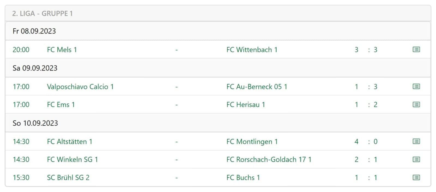The height and width of the screenshot is (192, 436).
Task: Click the 4 : 0 result score
Action: [366, 142]
